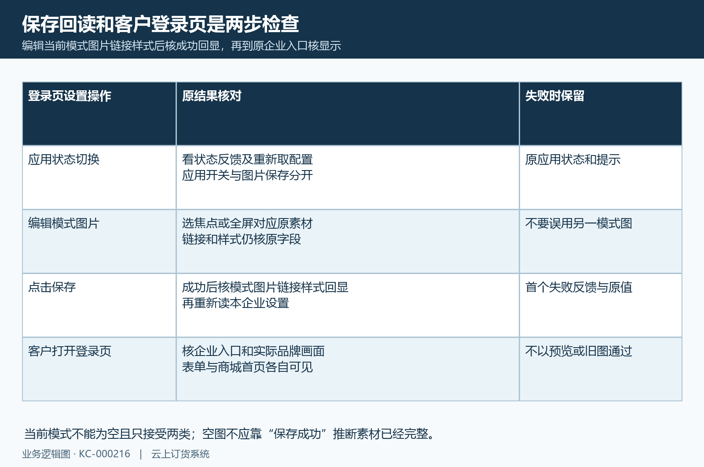Click the line "再重新读本企业设置"
704x467 pixels.
pyautogui.click(x=235, y=303)
